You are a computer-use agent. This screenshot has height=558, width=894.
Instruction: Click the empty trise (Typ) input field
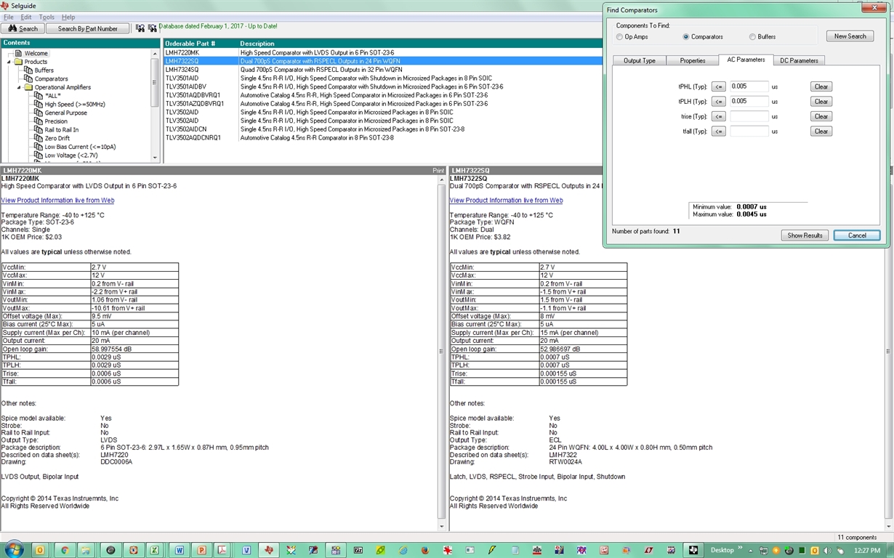(749, 116)
